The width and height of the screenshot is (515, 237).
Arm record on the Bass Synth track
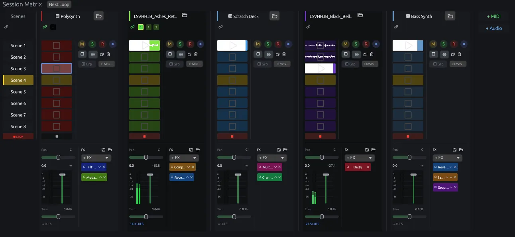point(454,44)
